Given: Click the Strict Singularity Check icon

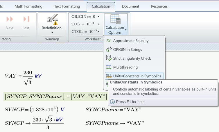Looking at the screenshot, I should point(109,58).
